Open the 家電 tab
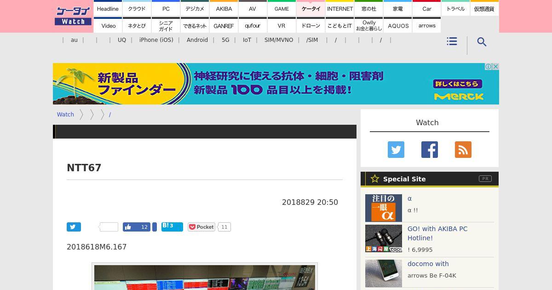Screen dimensions: 552x290 (x=398, y=9)
